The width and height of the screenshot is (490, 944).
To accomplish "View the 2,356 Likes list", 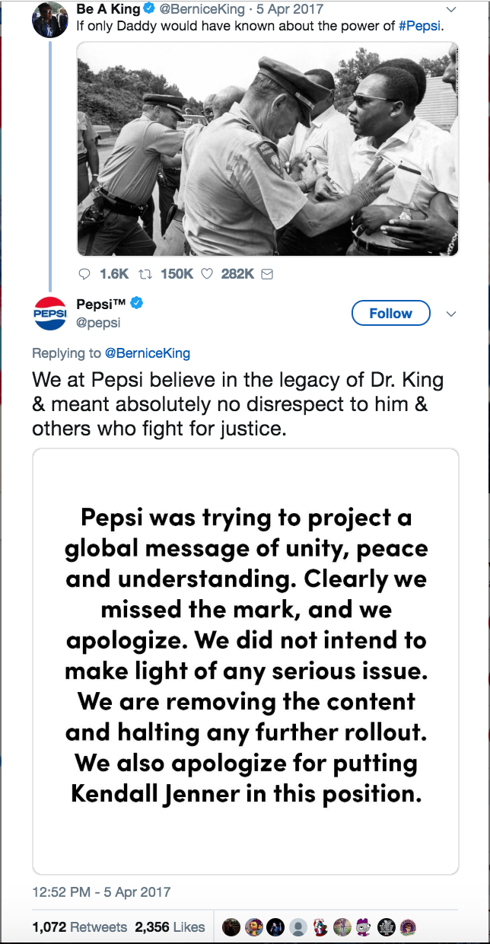I will [x=170, y=926].
